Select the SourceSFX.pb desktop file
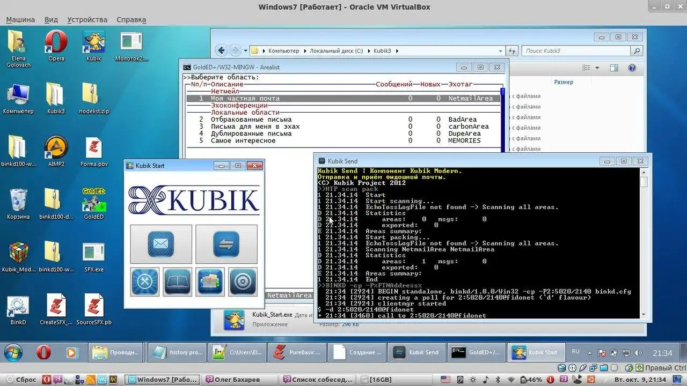687x386 pixels. pyautogui.click(x=93, y=310)
